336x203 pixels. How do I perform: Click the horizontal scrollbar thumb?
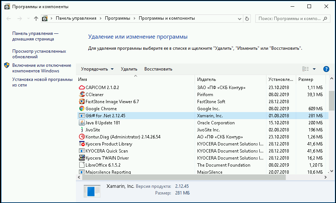tap(184, 177)
